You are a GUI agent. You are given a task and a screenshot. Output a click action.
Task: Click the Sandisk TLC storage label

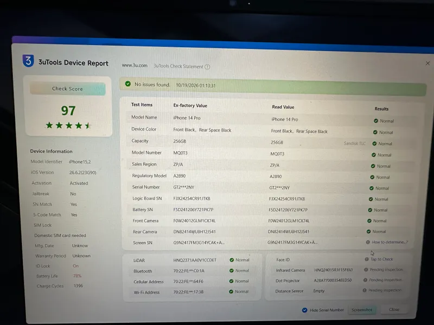(355, 144)
